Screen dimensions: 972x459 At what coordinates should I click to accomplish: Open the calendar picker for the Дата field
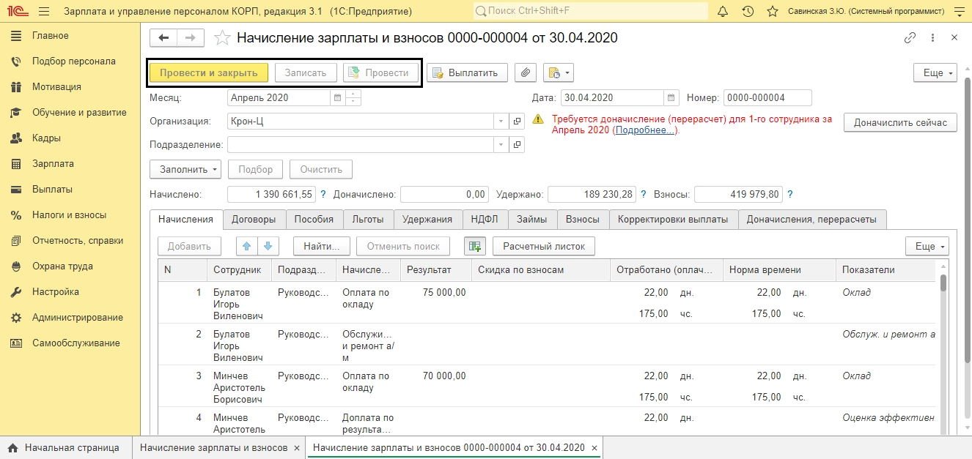click(x=671, y=97)
